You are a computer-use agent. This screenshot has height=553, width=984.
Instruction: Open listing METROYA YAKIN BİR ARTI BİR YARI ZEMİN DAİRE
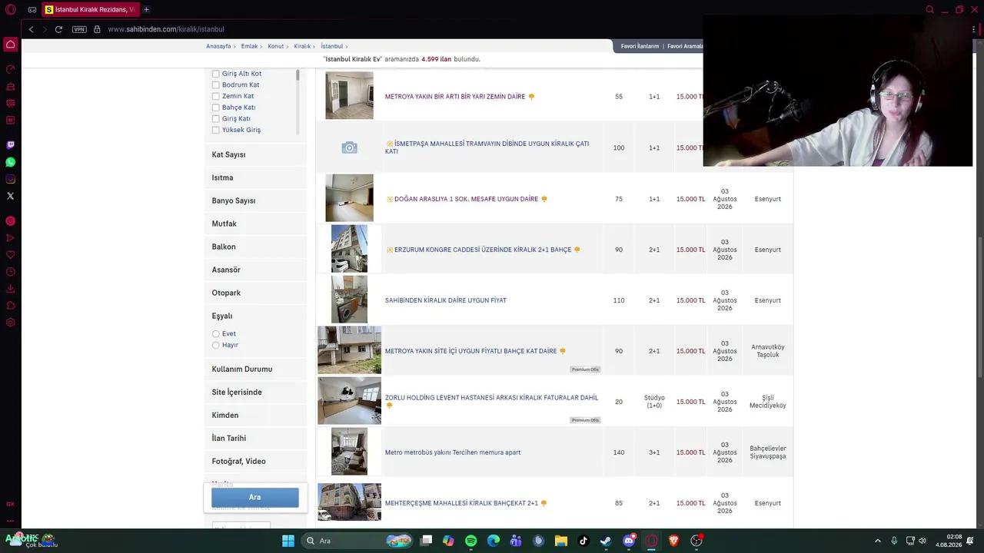coord(455,97)
